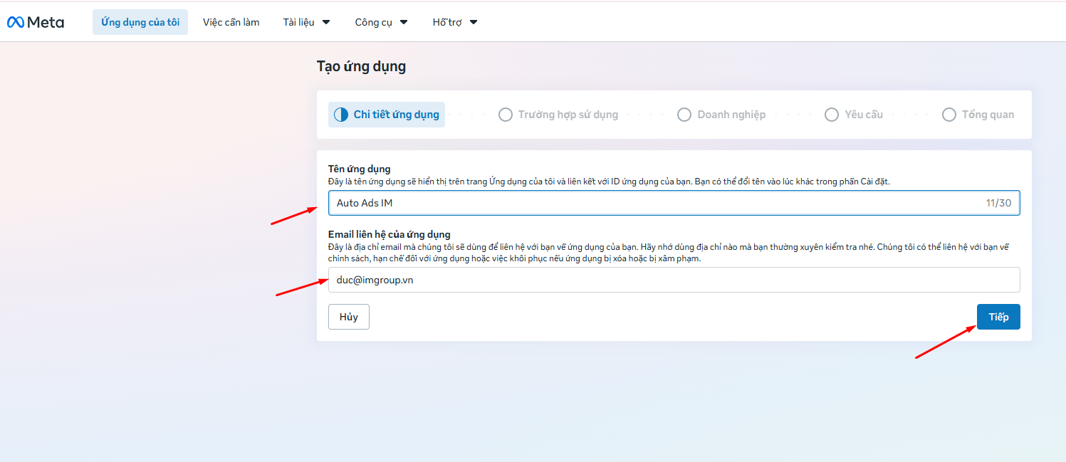Select the Trường hợp sử dụng step

[558, 115]
